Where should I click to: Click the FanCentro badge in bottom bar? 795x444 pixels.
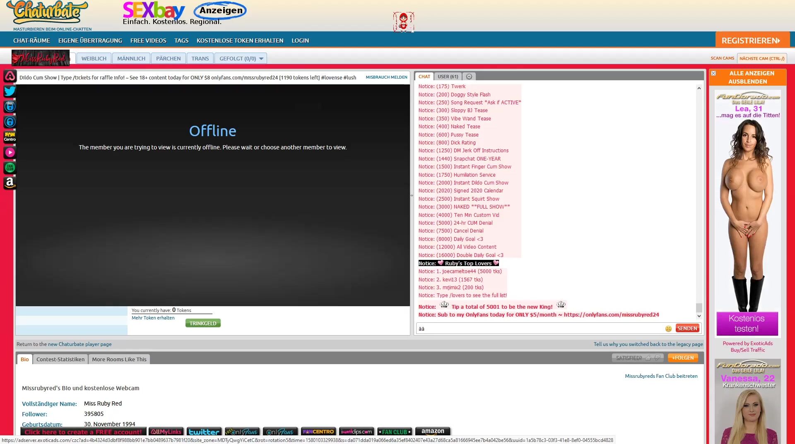coord(318,432)
